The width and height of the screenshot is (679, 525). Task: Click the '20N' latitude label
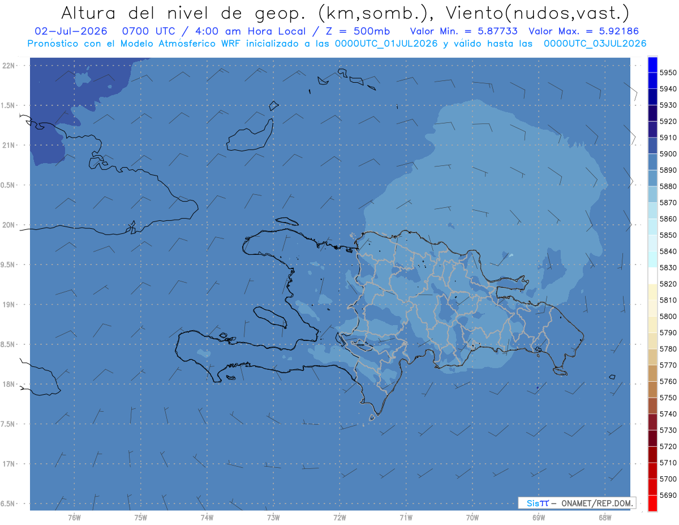[x=9, y=225]
